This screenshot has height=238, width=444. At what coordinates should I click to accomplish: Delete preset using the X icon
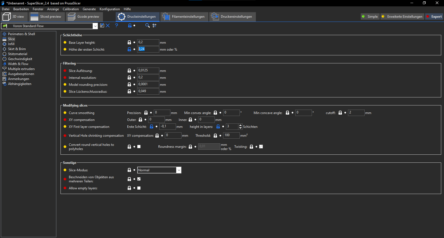(x=108, y=25)
